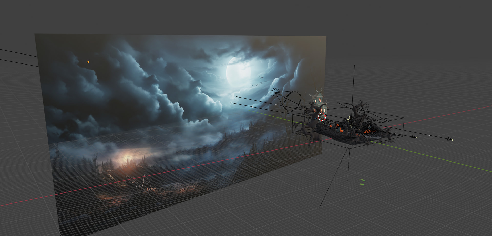
Task: Select the orange origin dot on the backdrop
Action: click(x=88, y=62)
